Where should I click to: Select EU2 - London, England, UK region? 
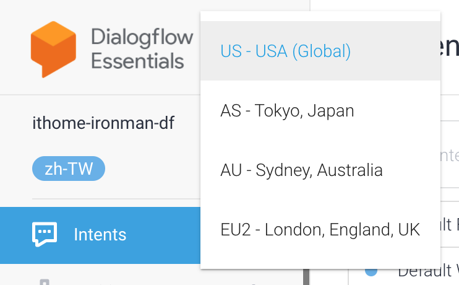tap(320, 230)
